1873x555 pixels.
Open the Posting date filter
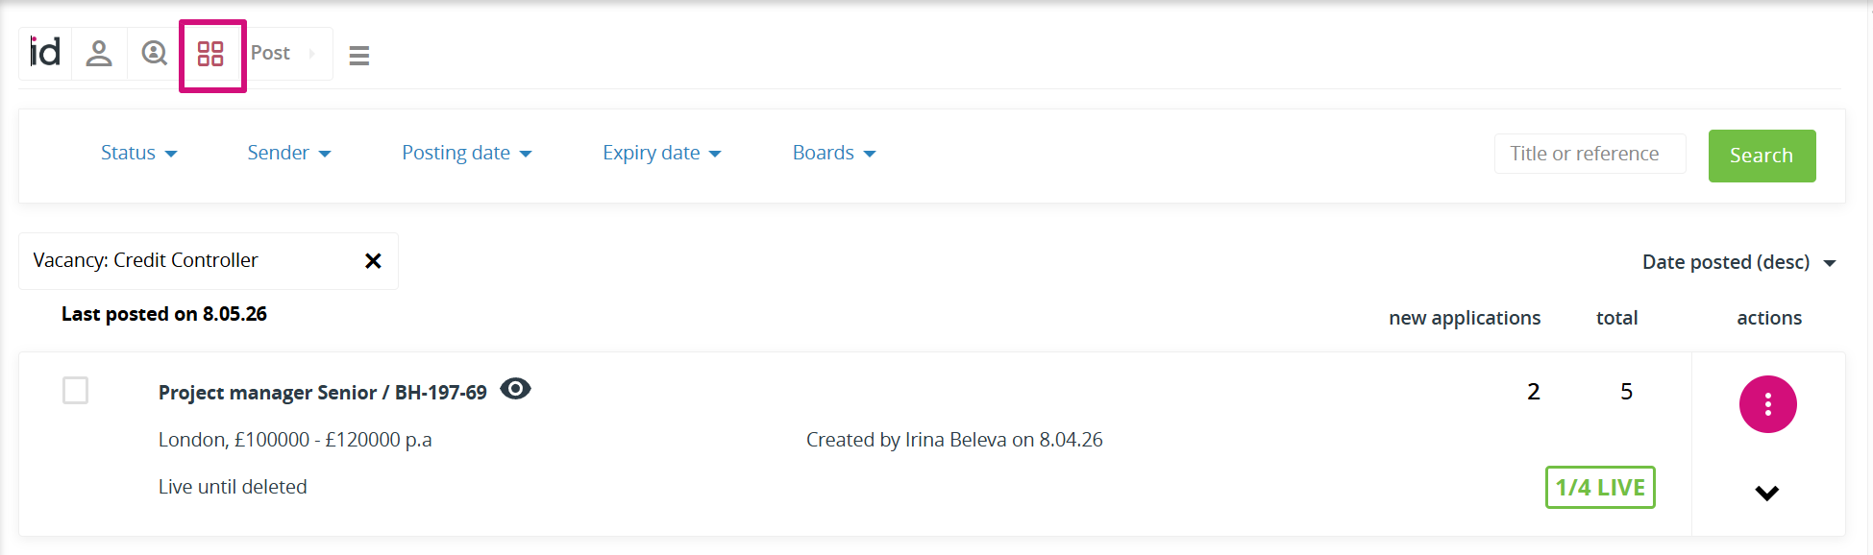[466, 153]
